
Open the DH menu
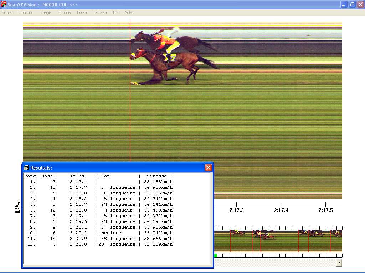(x=115, y=12)
